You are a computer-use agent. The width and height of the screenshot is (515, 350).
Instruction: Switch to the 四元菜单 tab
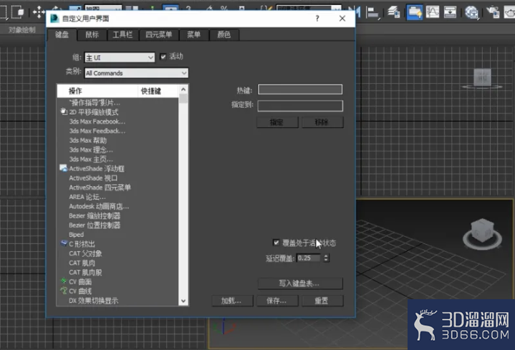158,34
